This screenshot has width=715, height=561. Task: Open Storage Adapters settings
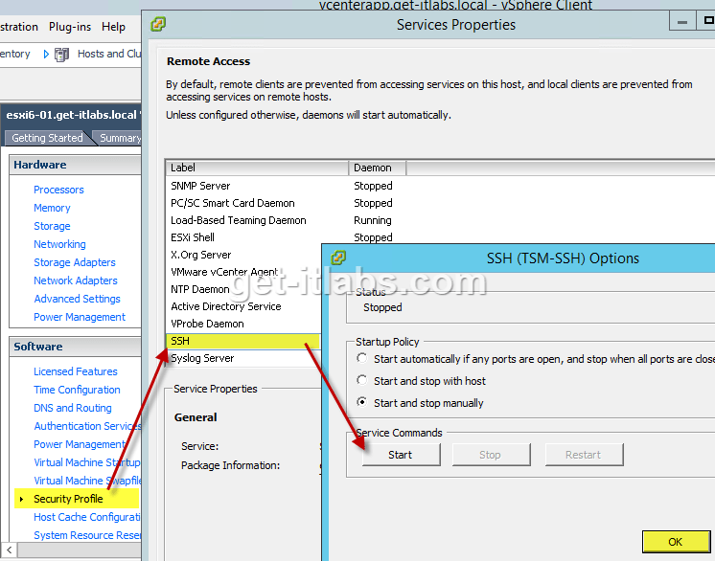75,262
